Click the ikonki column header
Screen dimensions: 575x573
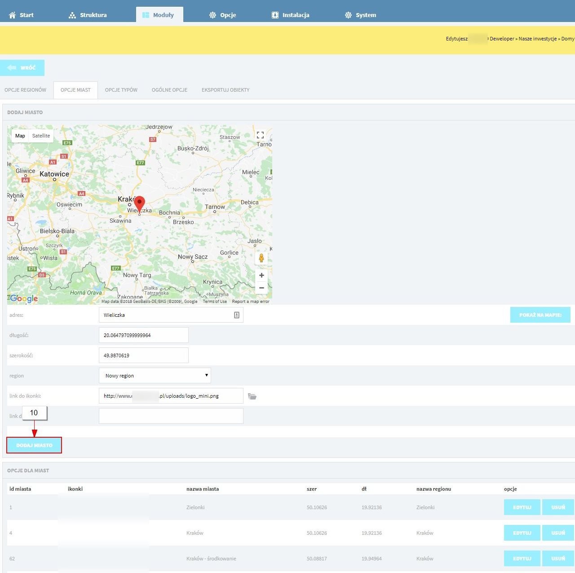[x=75, y=489]
